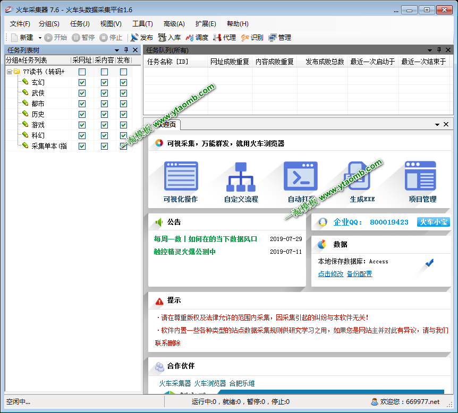Pin the 任务队列 panel
458x413 pixels.
coord(439,50)
